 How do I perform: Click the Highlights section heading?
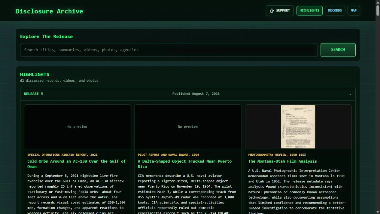(35, 74)
